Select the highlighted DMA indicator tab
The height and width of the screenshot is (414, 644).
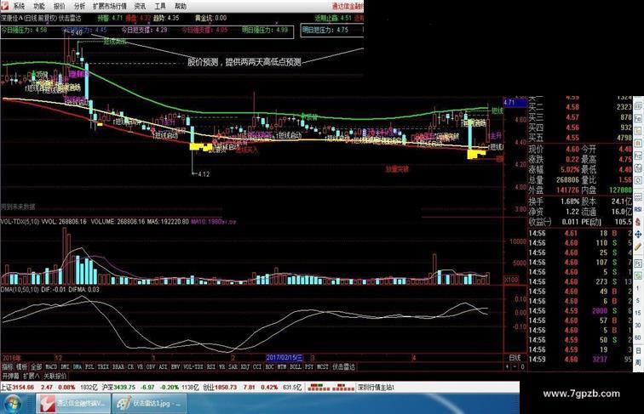click(x=78, y=367)
